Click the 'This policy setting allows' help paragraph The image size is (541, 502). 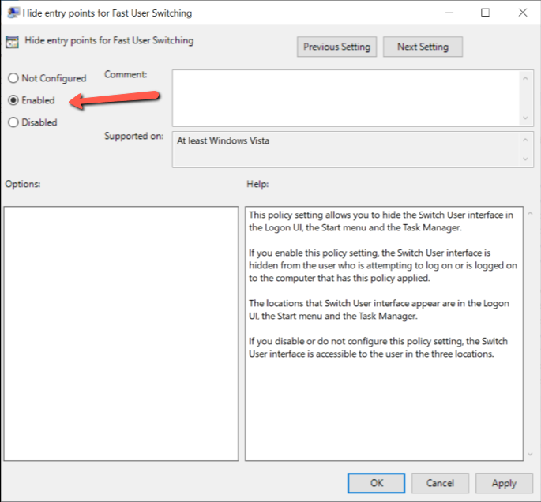click(381, 221)
